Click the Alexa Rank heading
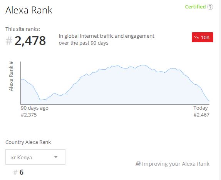The width and height of the screenshot is (221, 180). 29,10
